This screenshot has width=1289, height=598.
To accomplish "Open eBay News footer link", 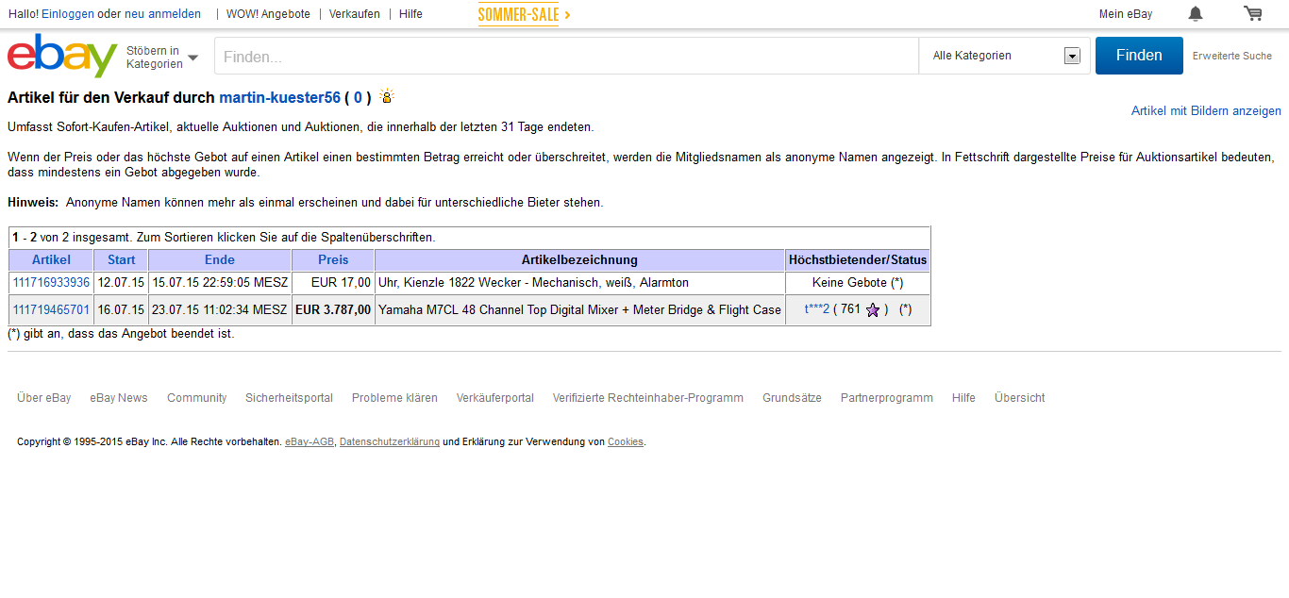I will point(119,398).
